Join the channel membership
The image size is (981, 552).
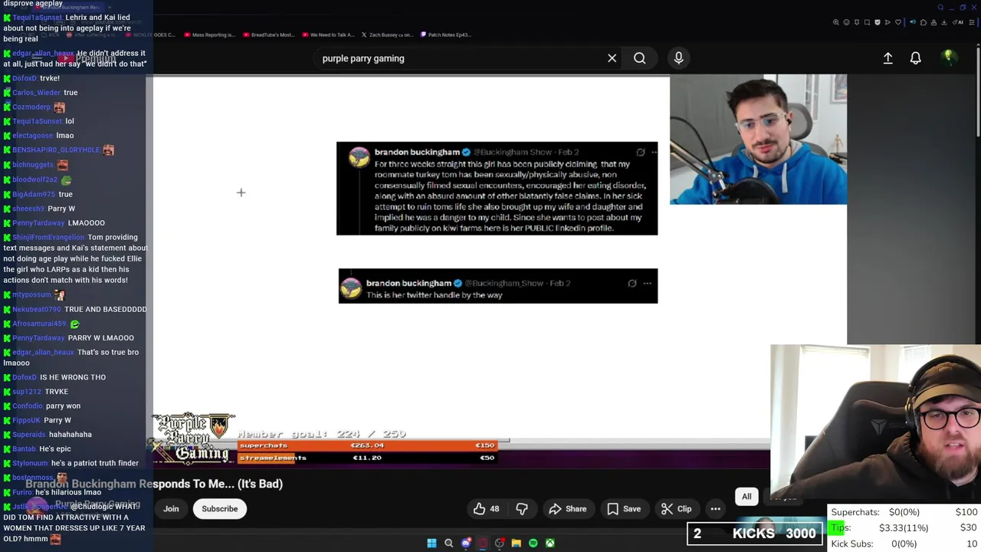[x=171, y=509]
